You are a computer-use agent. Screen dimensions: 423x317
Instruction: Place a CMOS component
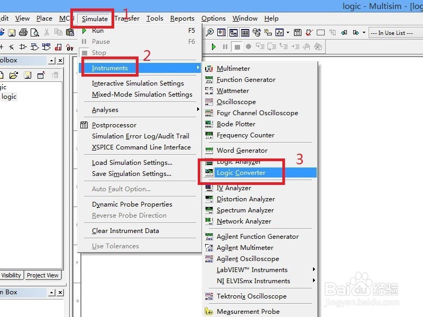[47, 47]
